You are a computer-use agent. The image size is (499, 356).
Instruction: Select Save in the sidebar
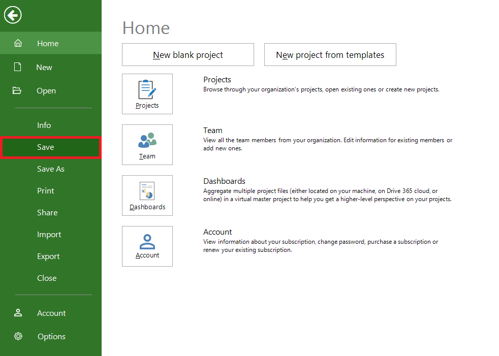tap(45, 147)
